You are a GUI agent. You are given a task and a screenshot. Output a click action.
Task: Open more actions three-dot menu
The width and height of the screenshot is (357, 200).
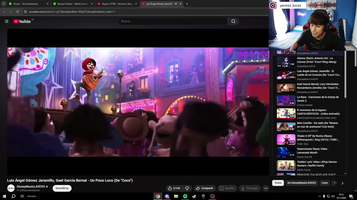point(266,188)
